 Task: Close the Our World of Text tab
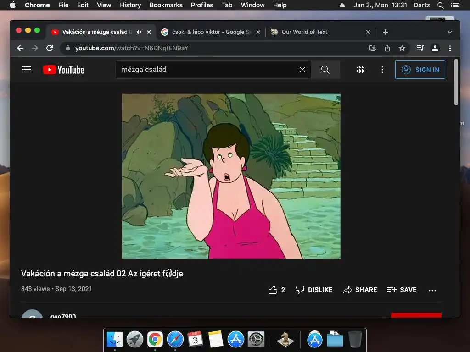tap(368, 32)
